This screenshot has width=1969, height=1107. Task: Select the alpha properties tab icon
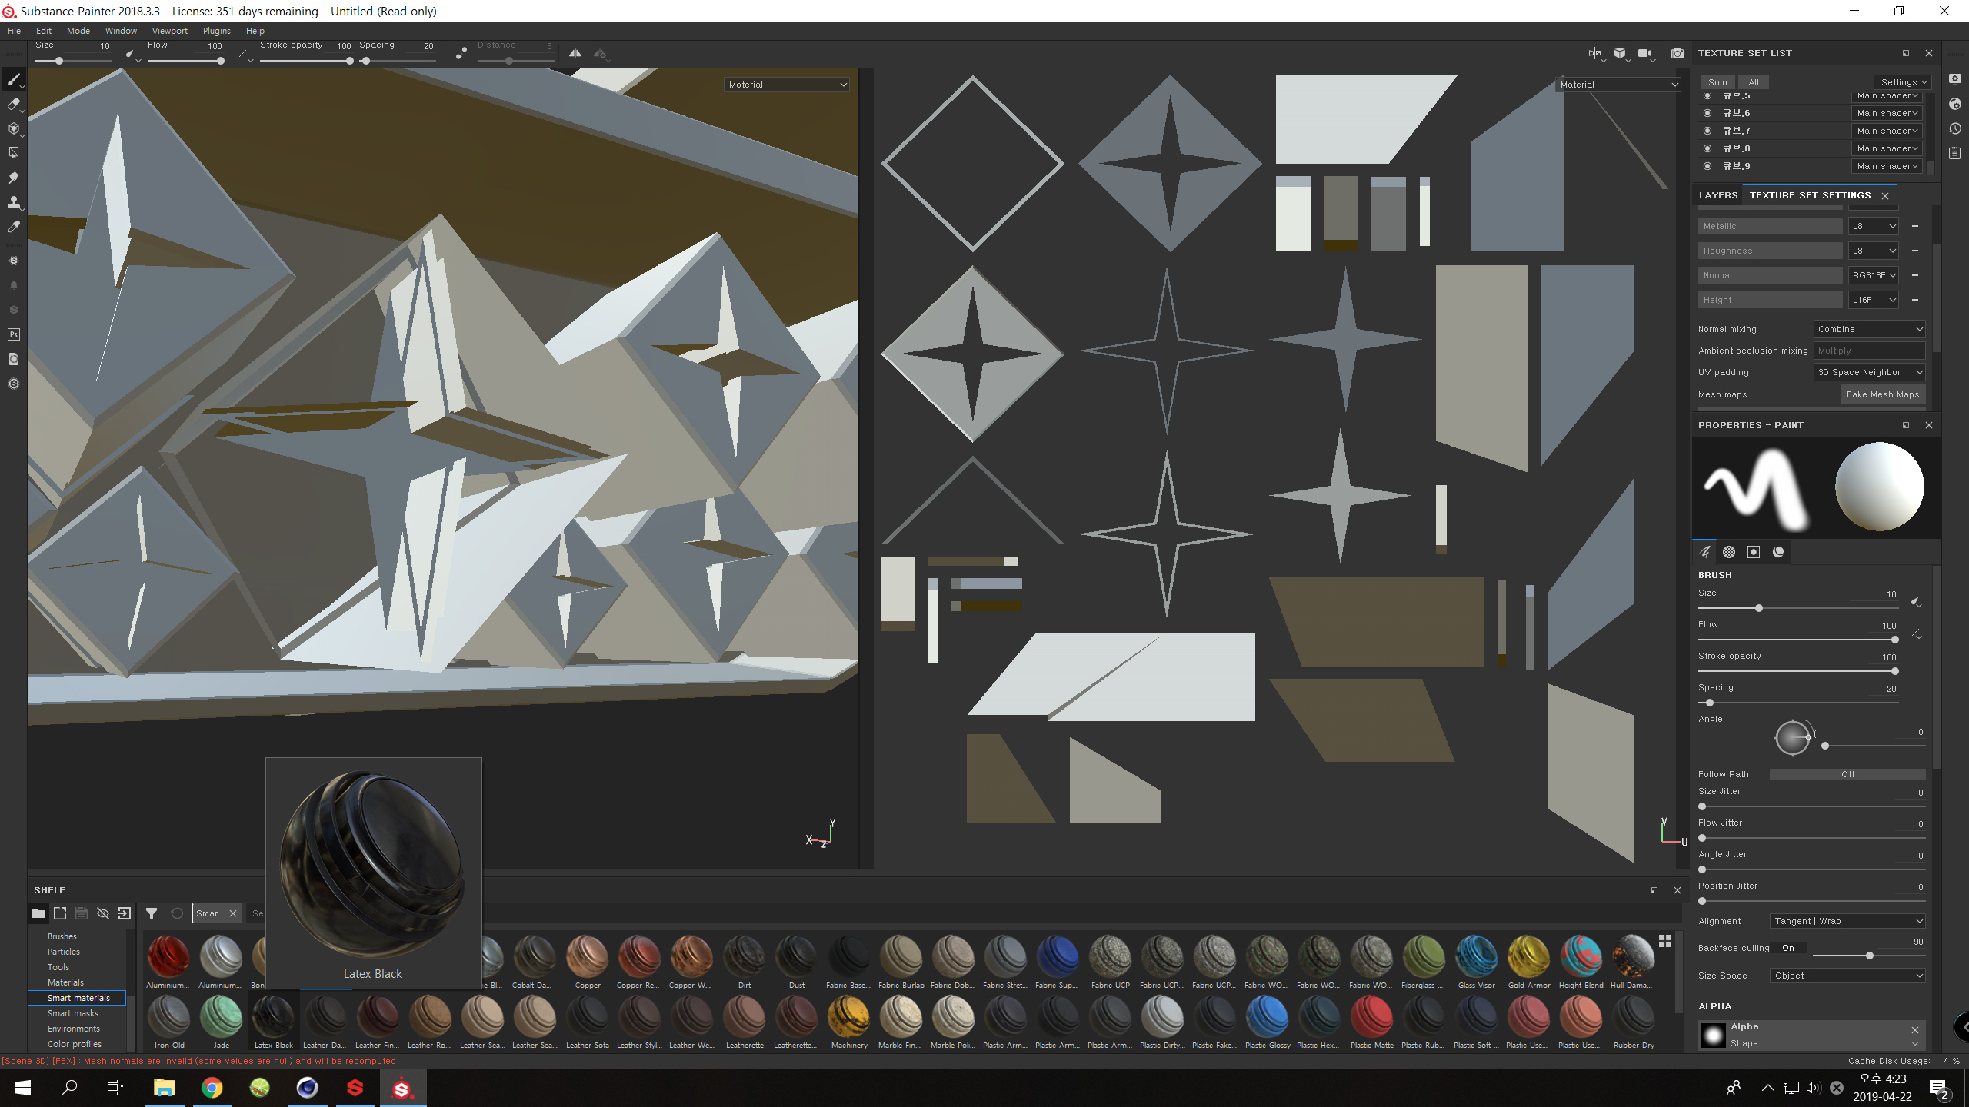pyautogui.click(x=1729, y=551)
